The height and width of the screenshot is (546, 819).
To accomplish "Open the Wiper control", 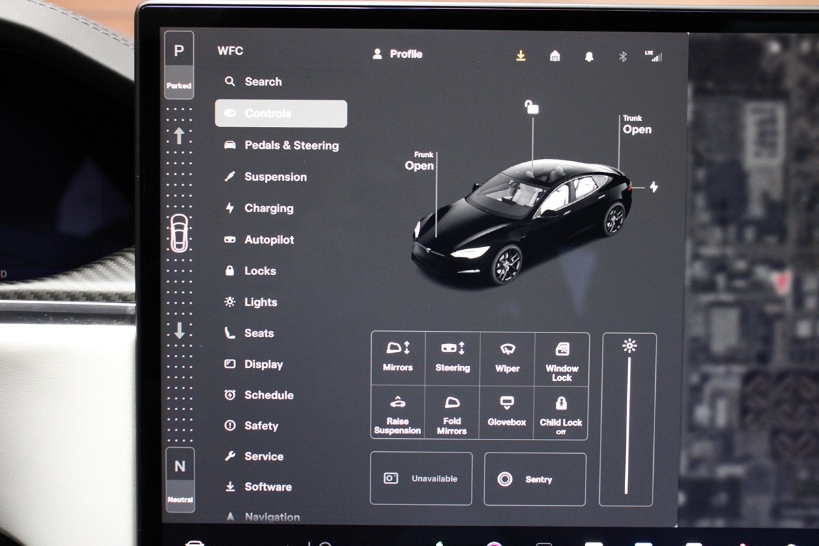I will click(506, 358).
